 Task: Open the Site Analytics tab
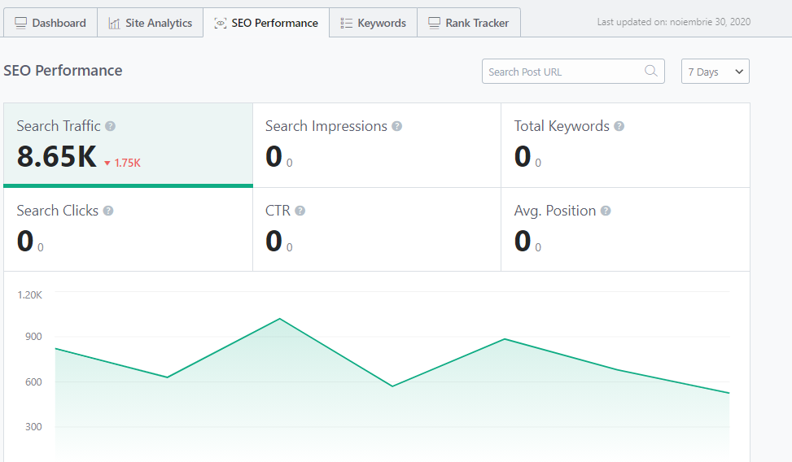coord(150,23)
